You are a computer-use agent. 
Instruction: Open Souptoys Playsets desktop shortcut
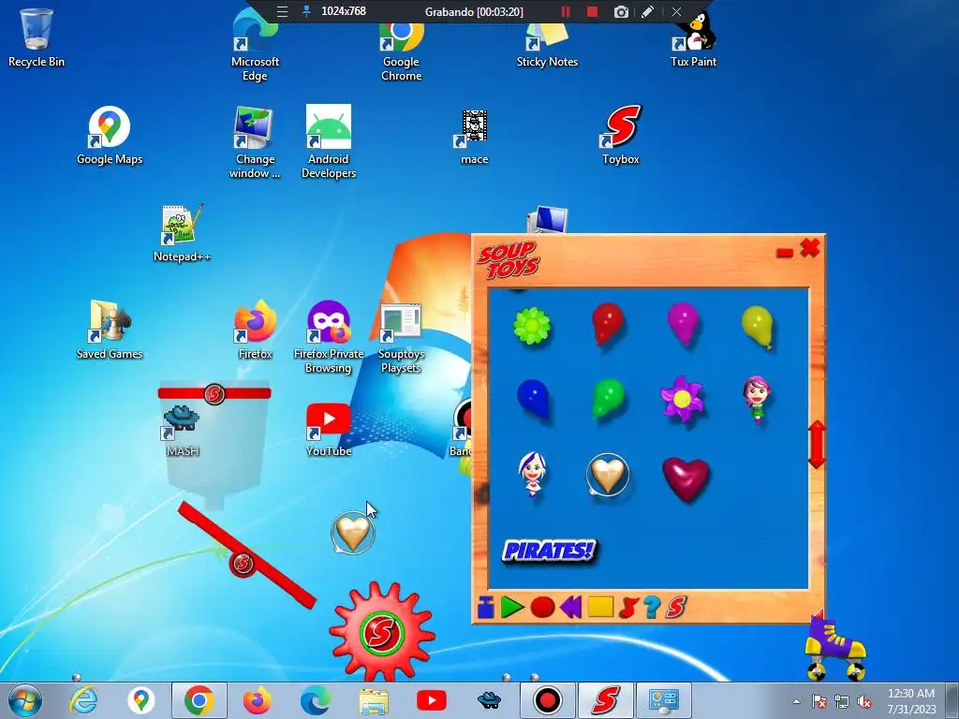point(401,338)
